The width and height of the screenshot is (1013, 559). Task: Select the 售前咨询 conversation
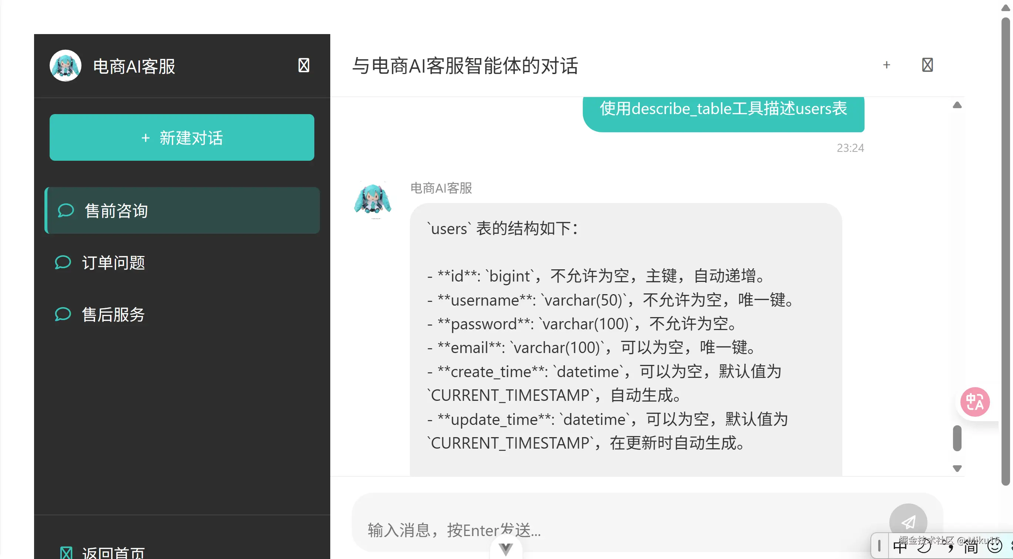pyautogui.click(x=182, y=210)
